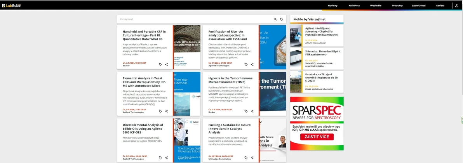The width and height of the screenshot is (463, 163).
Task: Click the SPARSPEC logo in advertisement
Action: (x=317, y=113)
